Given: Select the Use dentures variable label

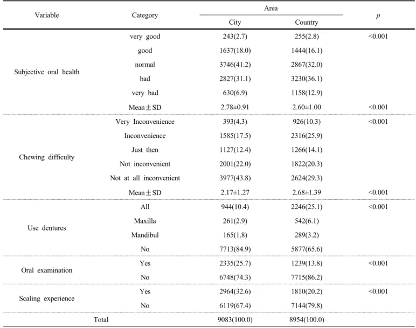Looking at the screenshot, I should (x=47, y=228).
